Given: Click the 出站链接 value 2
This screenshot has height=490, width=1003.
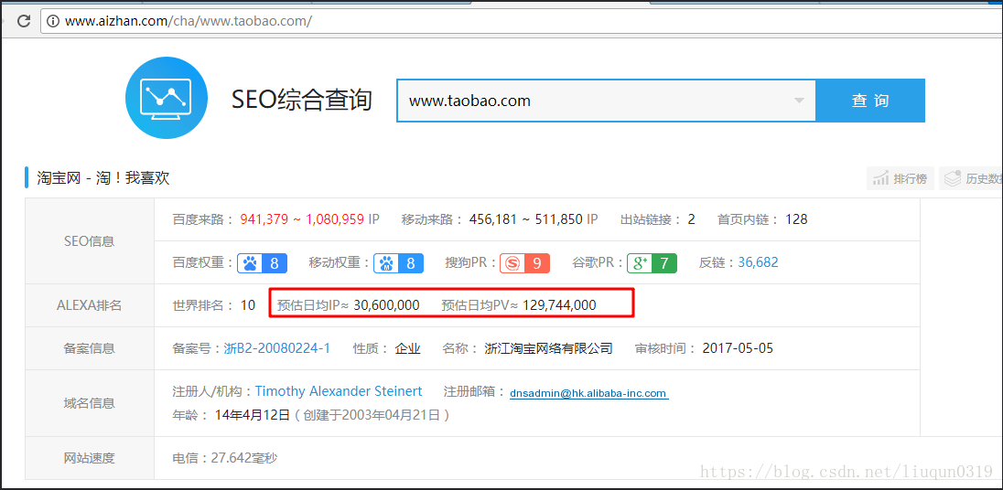Looking at the screenshot, I should [692, 219].
